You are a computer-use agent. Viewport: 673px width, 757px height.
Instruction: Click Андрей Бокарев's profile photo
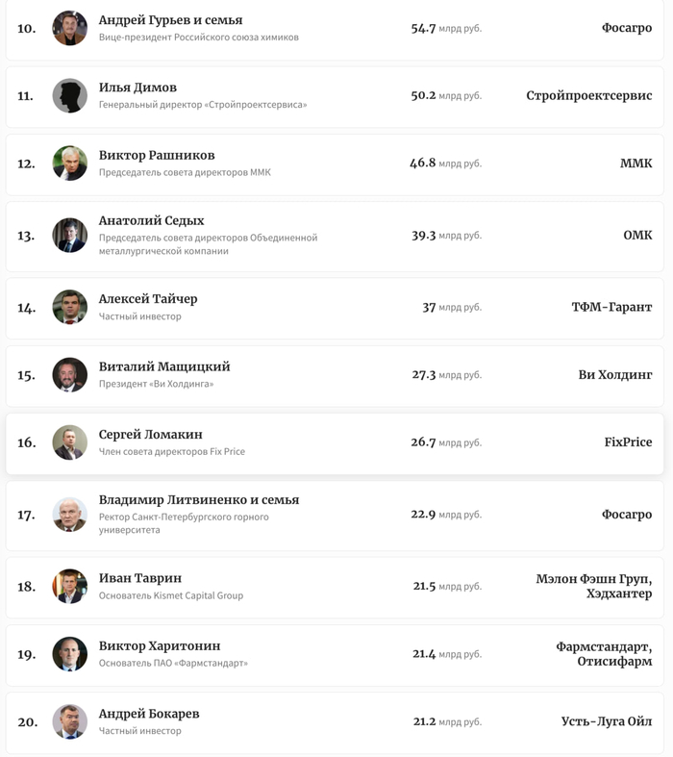pos(69,721)
